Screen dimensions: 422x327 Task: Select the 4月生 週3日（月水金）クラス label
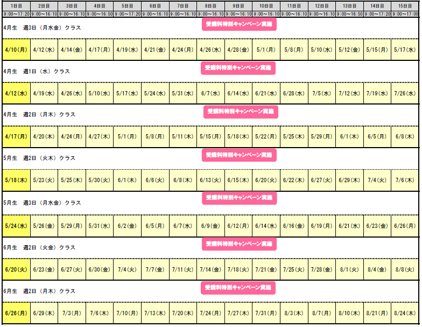(x=42, y=28)
